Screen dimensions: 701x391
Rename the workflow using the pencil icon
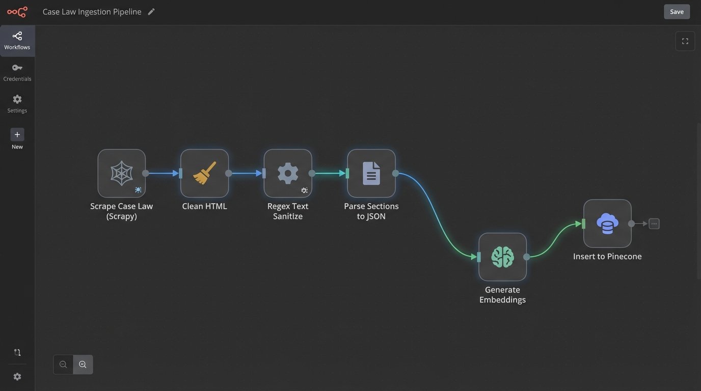click(x=150, y=11)
